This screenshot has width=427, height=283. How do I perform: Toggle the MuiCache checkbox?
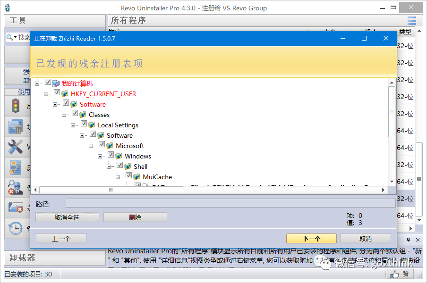(x=129, y=175)
